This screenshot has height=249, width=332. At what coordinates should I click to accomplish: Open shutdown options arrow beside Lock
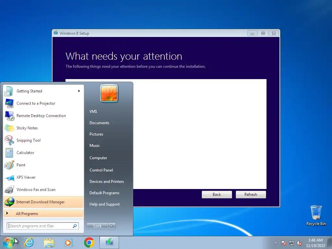(x=112, y=226)
